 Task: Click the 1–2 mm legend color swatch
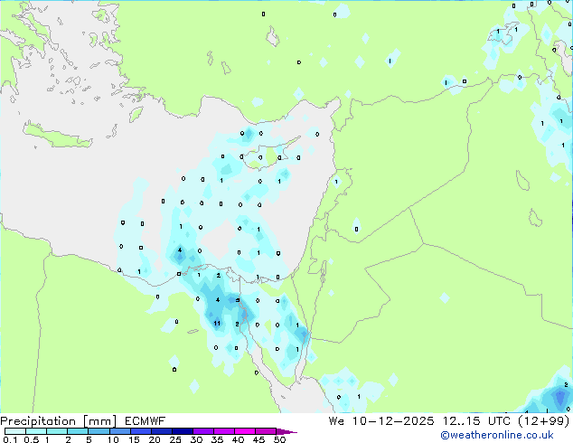57,431
